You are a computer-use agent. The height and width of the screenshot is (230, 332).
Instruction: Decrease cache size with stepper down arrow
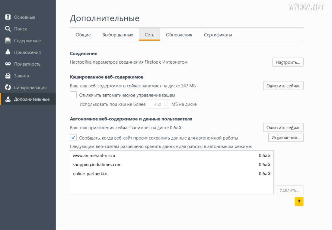(168, 106)
